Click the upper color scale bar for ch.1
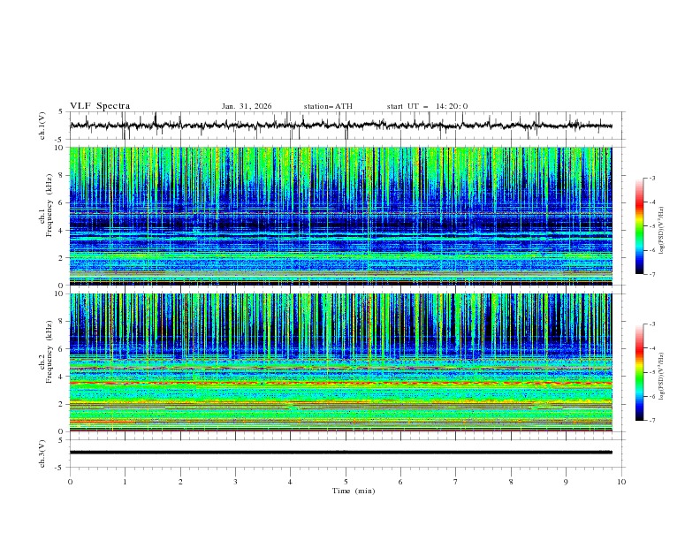This screenshot has height=541, width=700. tap(639, 226)
